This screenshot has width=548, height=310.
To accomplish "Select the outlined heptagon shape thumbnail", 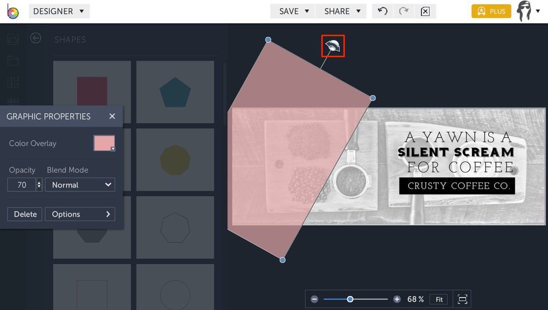I will point(175,228).
